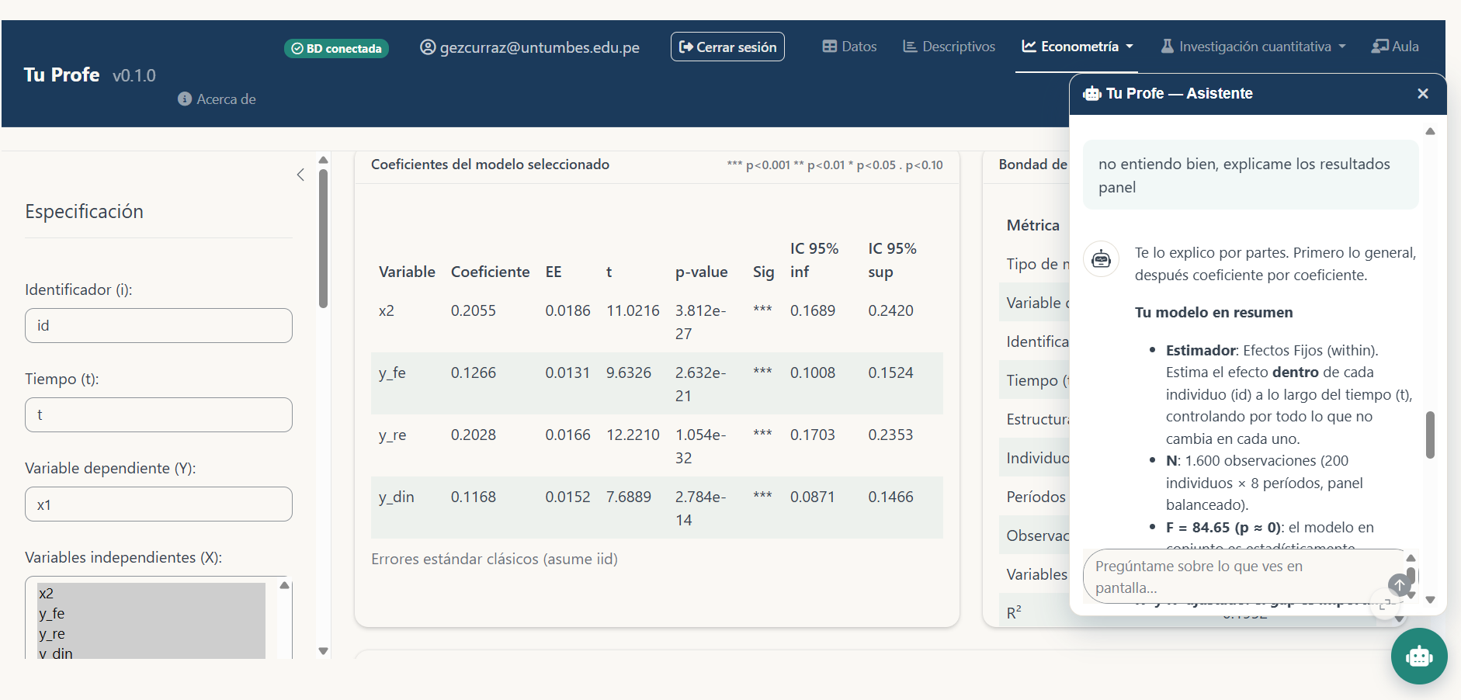This screenshot has height=700, width=1461.
Task: Click the variables listbox scroll up arrow
Action: click(x=284, y=585)
